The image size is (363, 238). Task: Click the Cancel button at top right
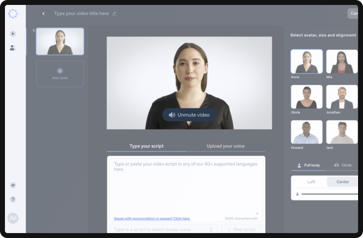tap(353, 13)
